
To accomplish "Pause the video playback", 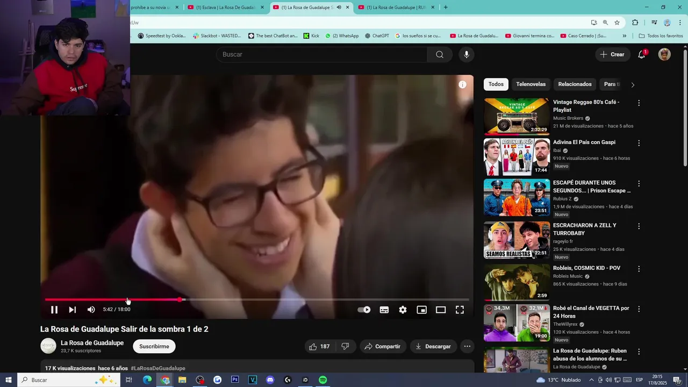I will [54, 310].
